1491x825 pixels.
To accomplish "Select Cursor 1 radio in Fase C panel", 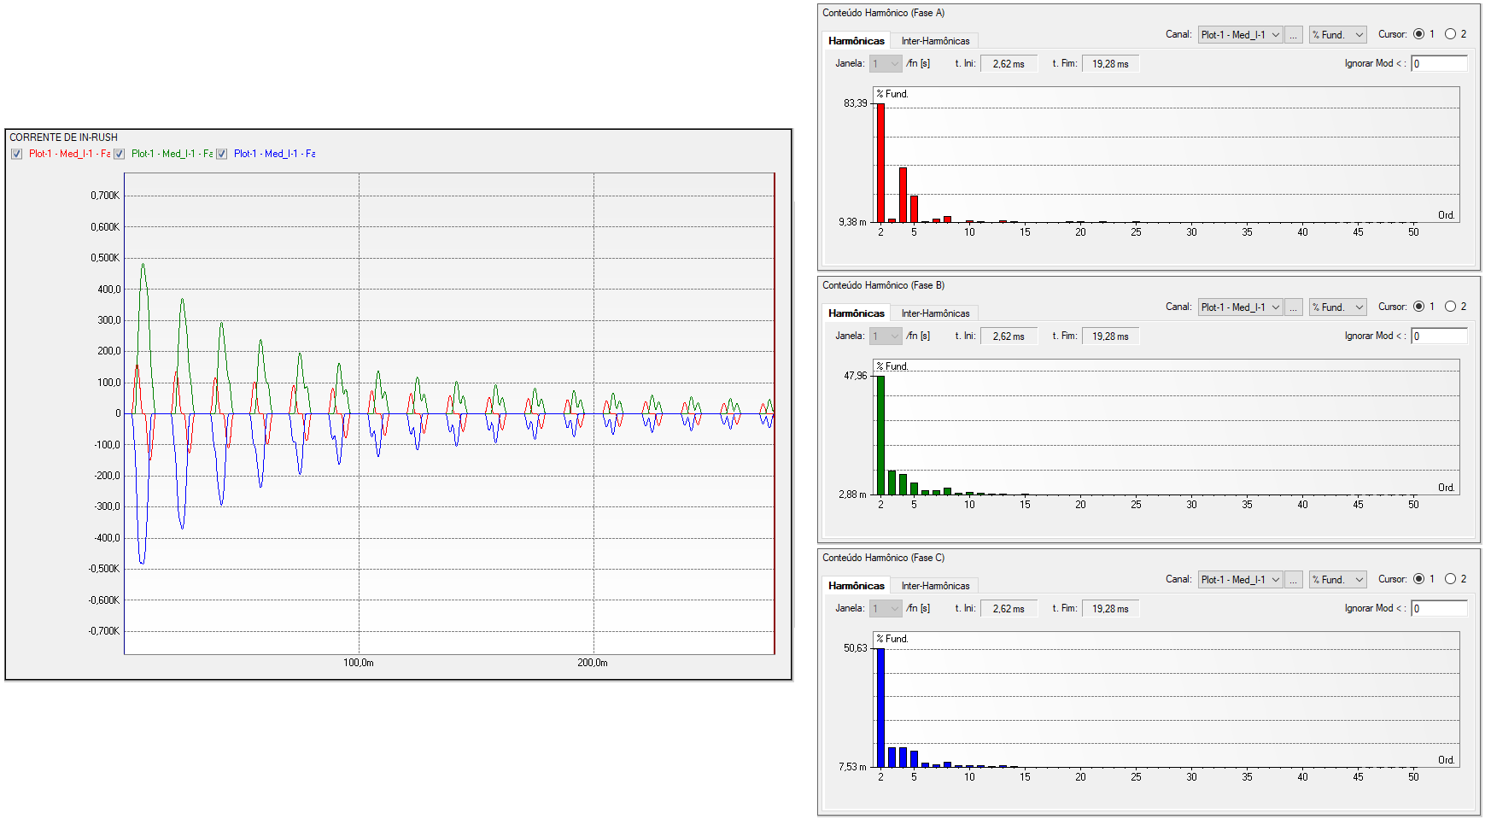I will (1418, 579).
